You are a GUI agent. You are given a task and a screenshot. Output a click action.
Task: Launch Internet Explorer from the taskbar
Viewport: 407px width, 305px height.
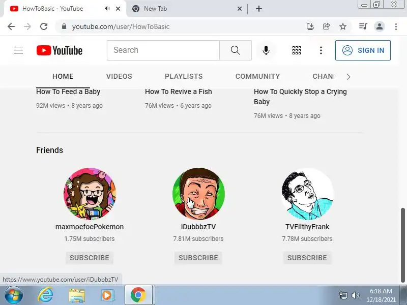(45, 295)
